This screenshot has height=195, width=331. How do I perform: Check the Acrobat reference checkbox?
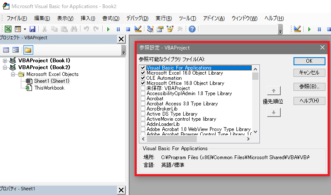pos(143,99)
